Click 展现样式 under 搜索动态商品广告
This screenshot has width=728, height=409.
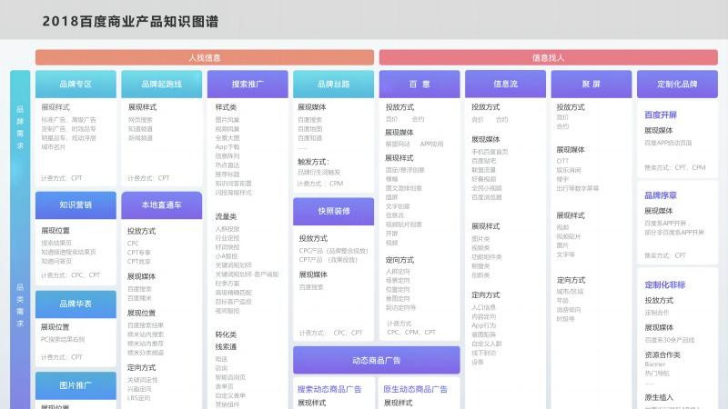pos(311,403)
